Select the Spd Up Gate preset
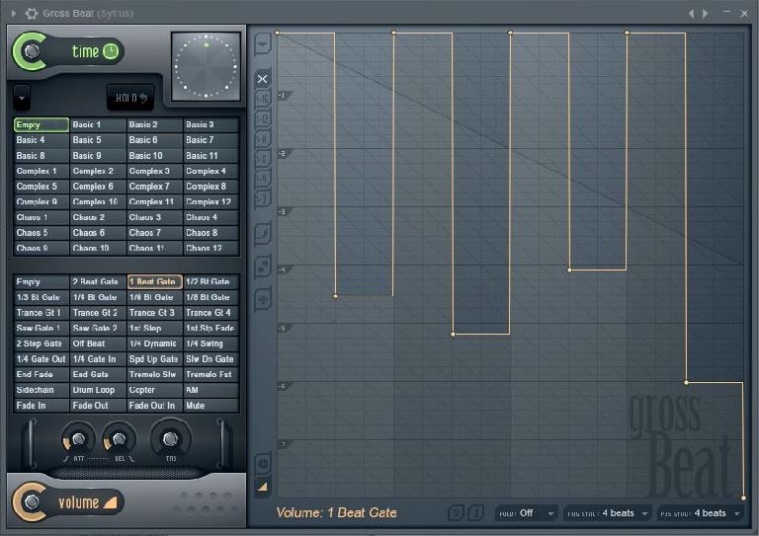Image resolution: width=759 pixels, height=536 pixels. coord(154,359)
